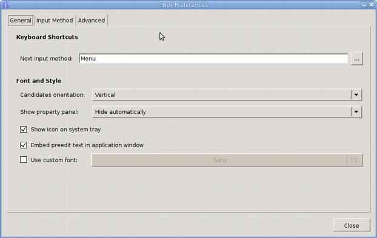Viewport: 377px width, 238px height.
Task: Minimize the IBus Preferences window
Action: click(x=364, y=5)
